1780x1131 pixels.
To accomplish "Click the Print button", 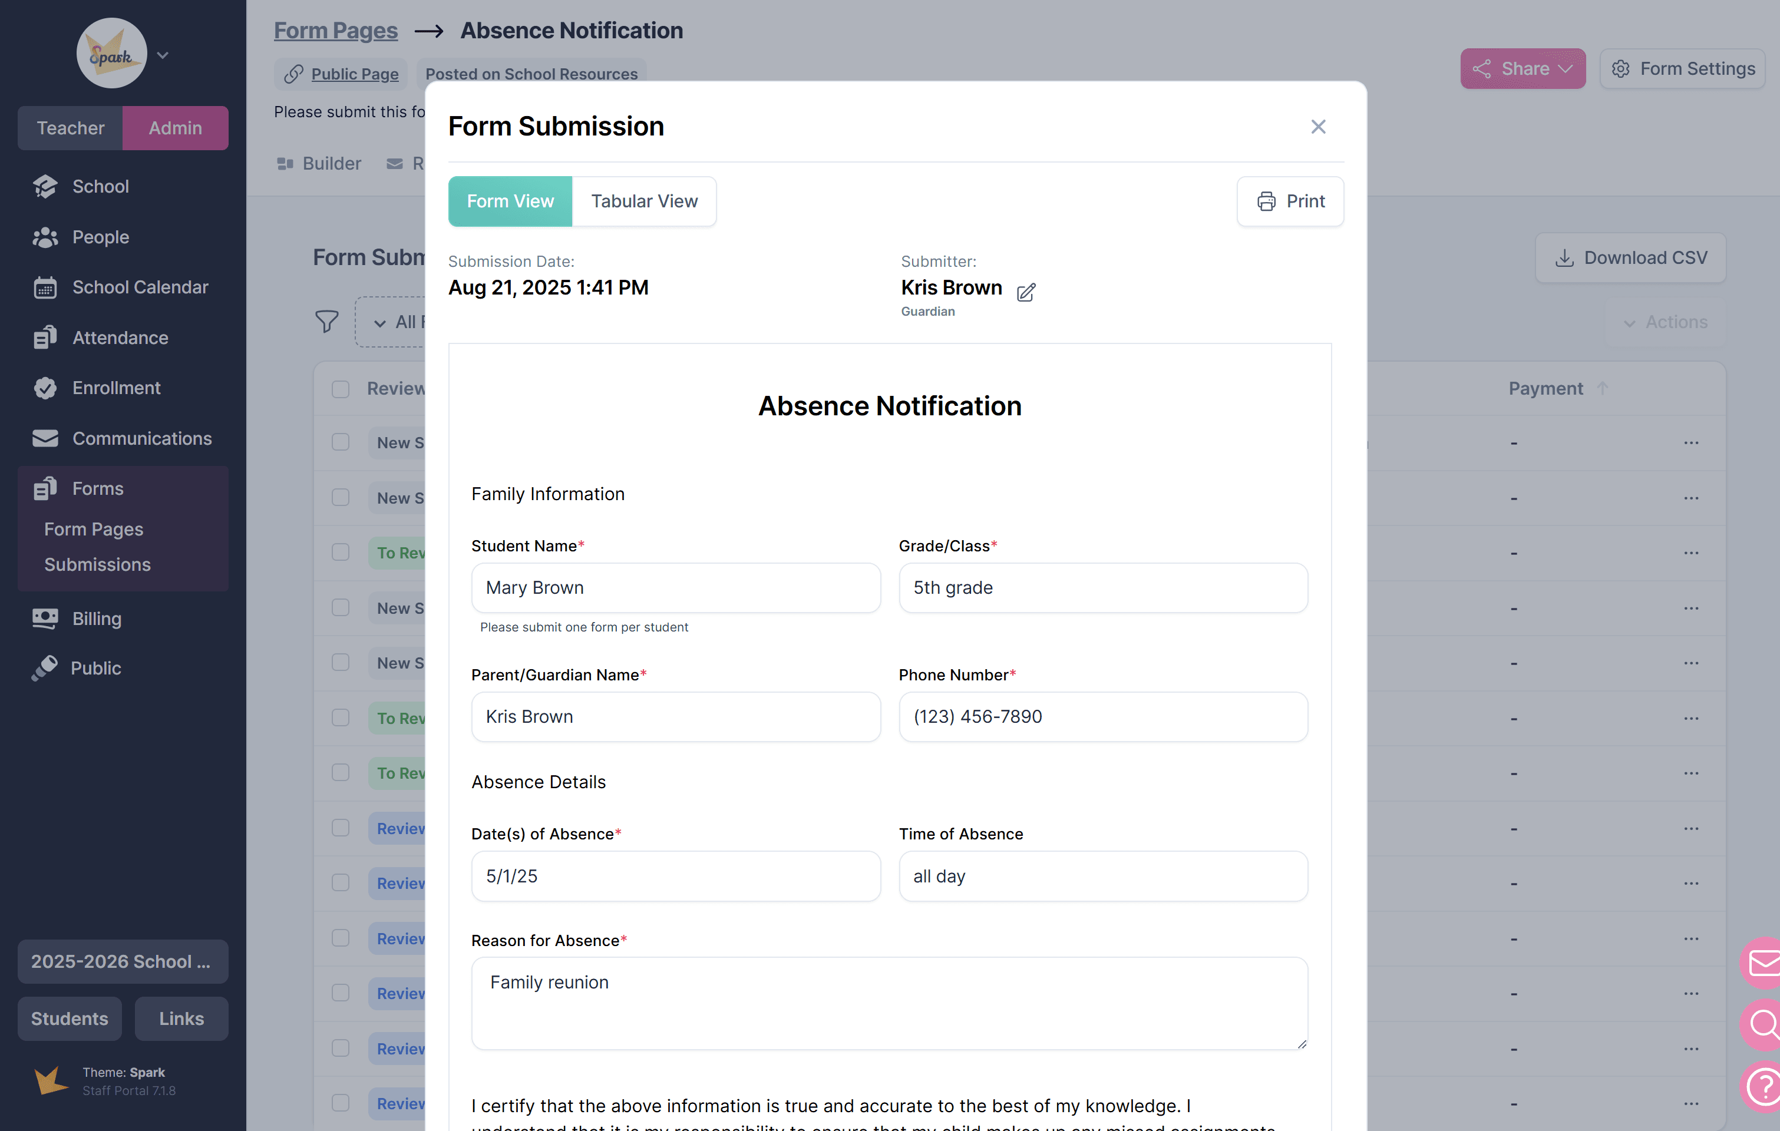I will 1290,201.
